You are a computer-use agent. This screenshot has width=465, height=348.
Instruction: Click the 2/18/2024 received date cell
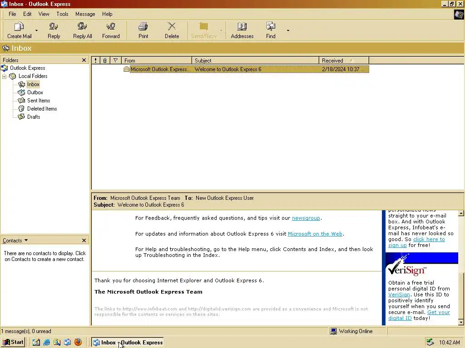[x=343, y=69]
